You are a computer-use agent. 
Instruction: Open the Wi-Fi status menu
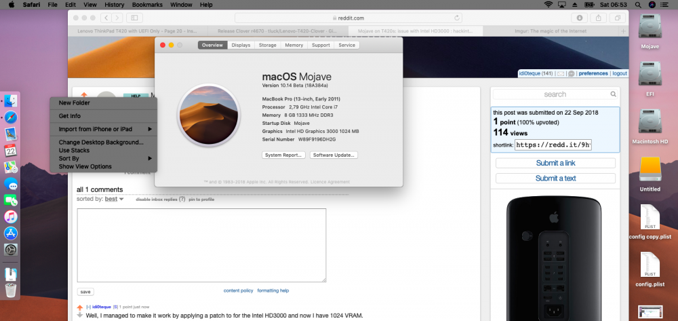tap(549, 5)
